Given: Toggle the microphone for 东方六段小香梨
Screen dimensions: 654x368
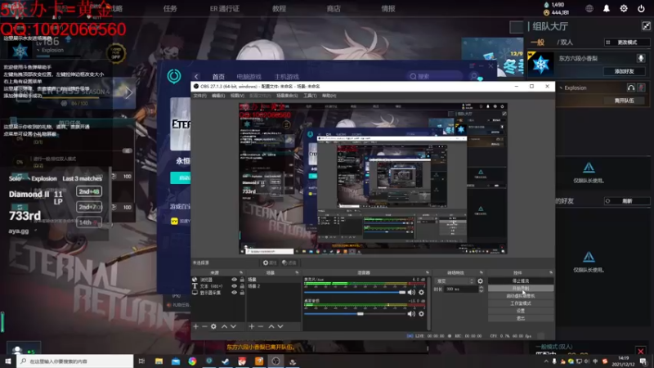Looking at the screenshot, I should coord(641,58).
